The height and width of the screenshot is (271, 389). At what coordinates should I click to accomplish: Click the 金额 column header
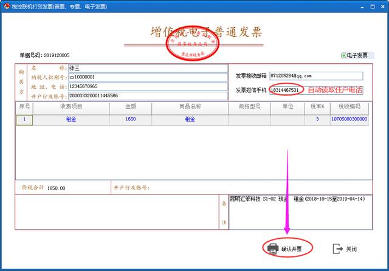[130, 106]
